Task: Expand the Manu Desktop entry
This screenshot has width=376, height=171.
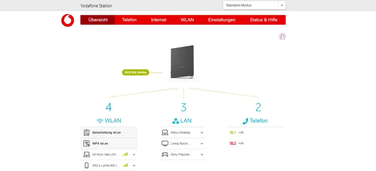Action: coord(202,133)
